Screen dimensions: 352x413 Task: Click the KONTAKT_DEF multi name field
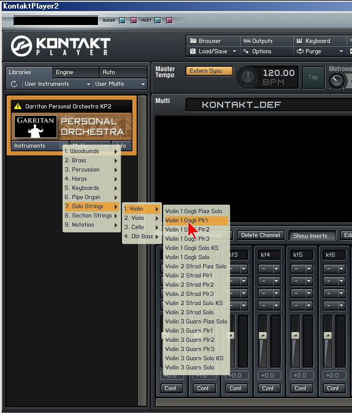(269, 105)
